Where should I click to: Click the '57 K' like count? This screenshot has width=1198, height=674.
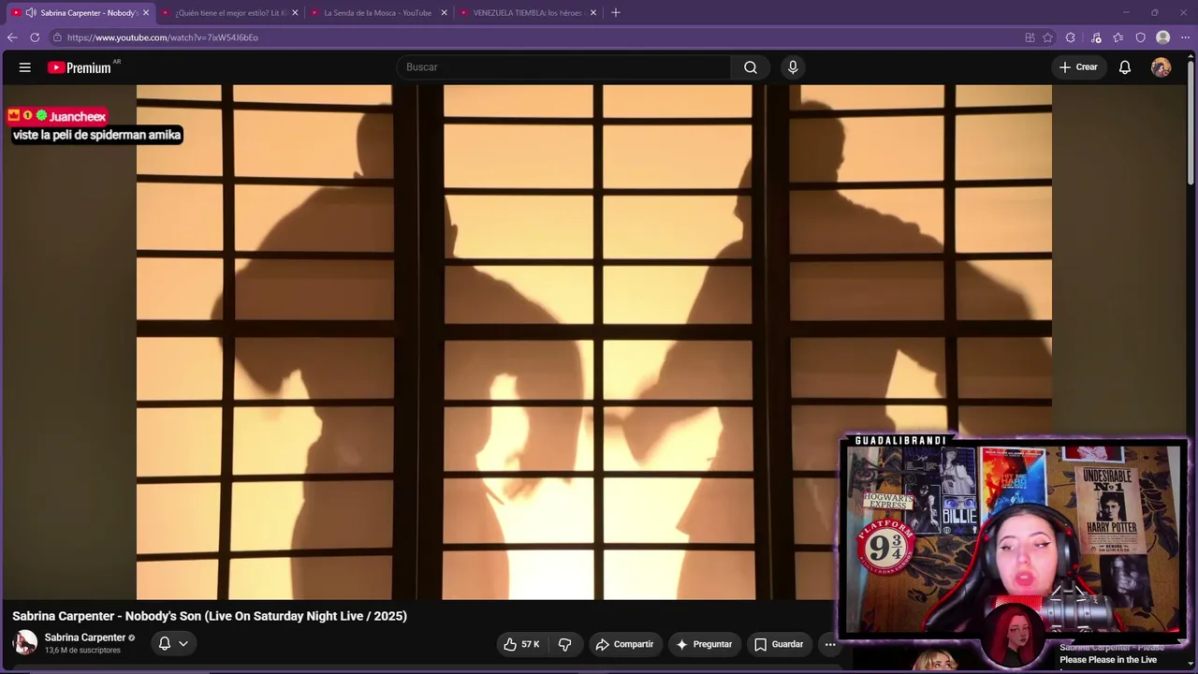(531, 644)
